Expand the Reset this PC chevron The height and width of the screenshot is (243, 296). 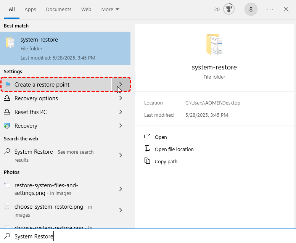[x=121, y=112]
